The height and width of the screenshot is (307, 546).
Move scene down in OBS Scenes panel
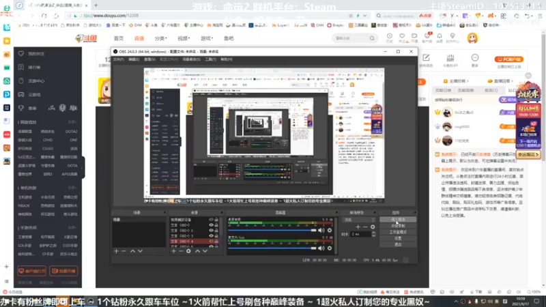(140, 251)
